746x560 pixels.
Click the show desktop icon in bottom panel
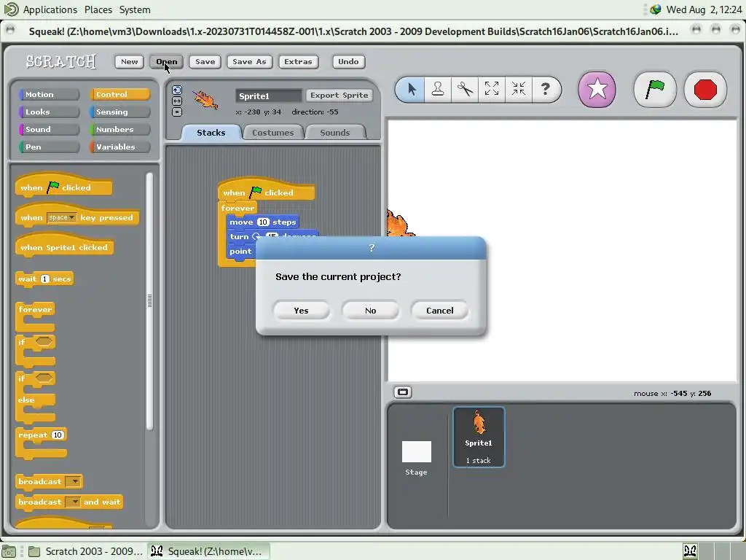[x=9, y=551]
